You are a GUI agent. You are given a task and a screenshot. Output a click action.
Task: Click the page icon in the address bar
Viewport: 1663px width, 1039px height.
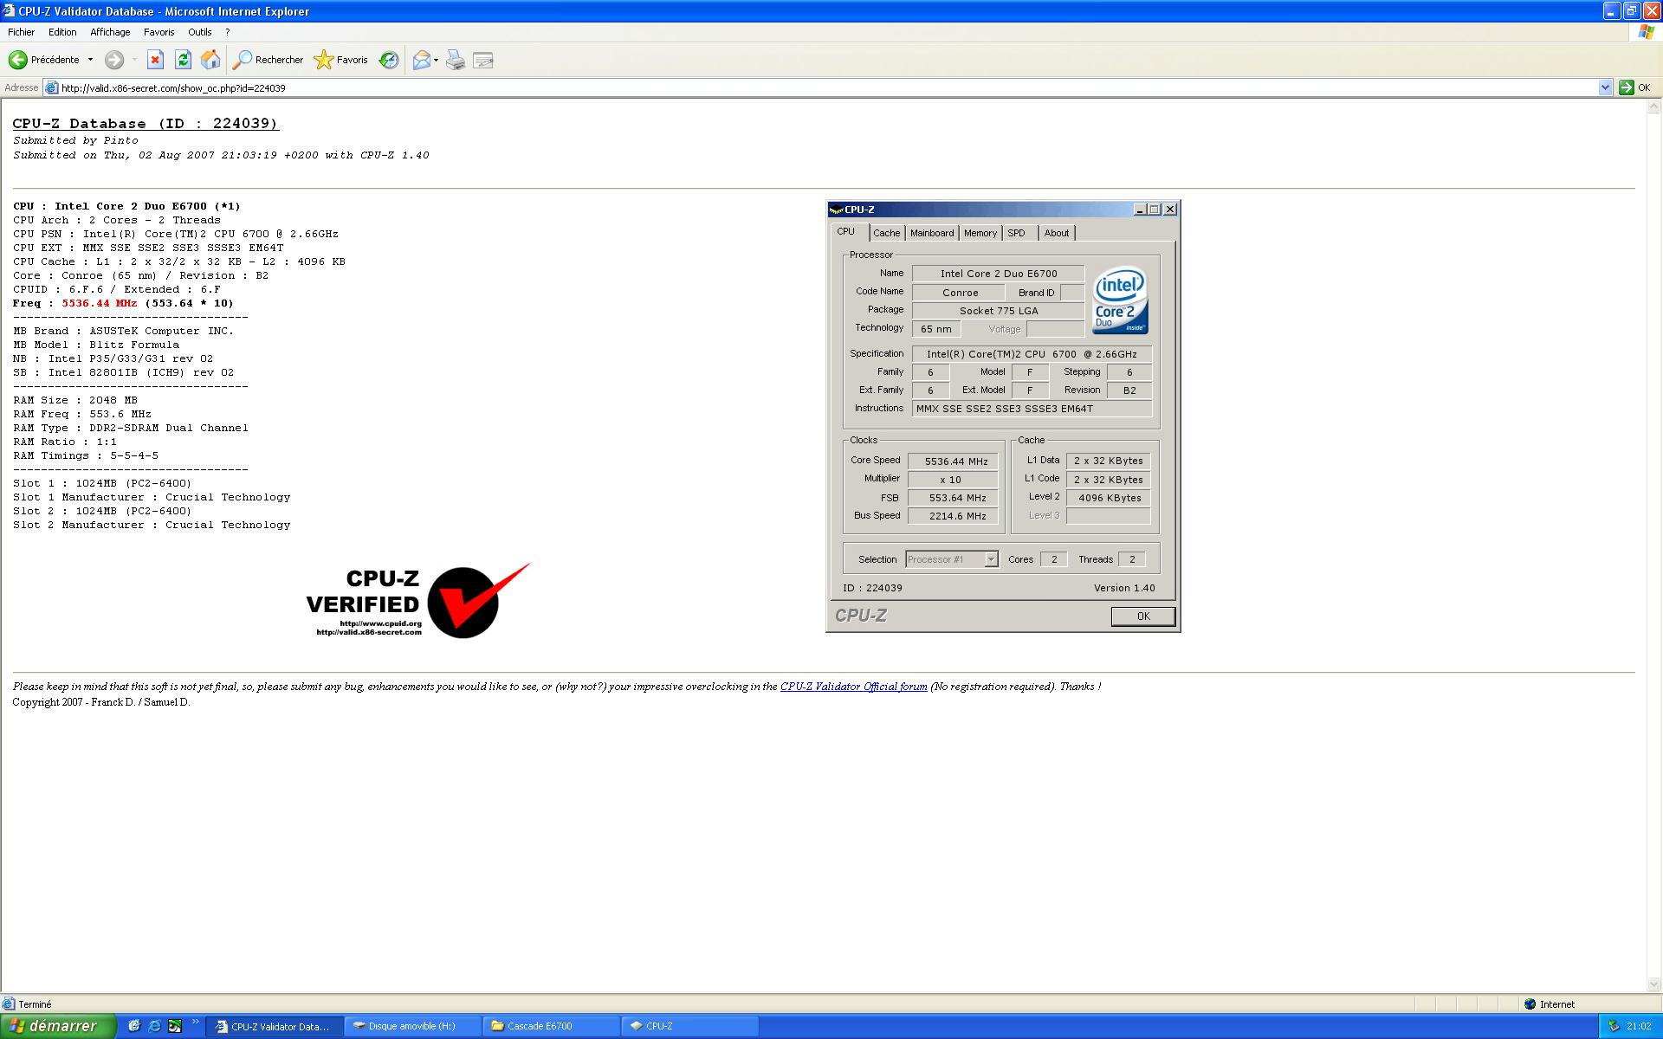(51, 87)
